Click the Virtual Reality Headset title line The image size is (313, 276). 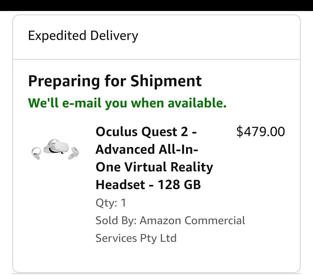[154, 167]
